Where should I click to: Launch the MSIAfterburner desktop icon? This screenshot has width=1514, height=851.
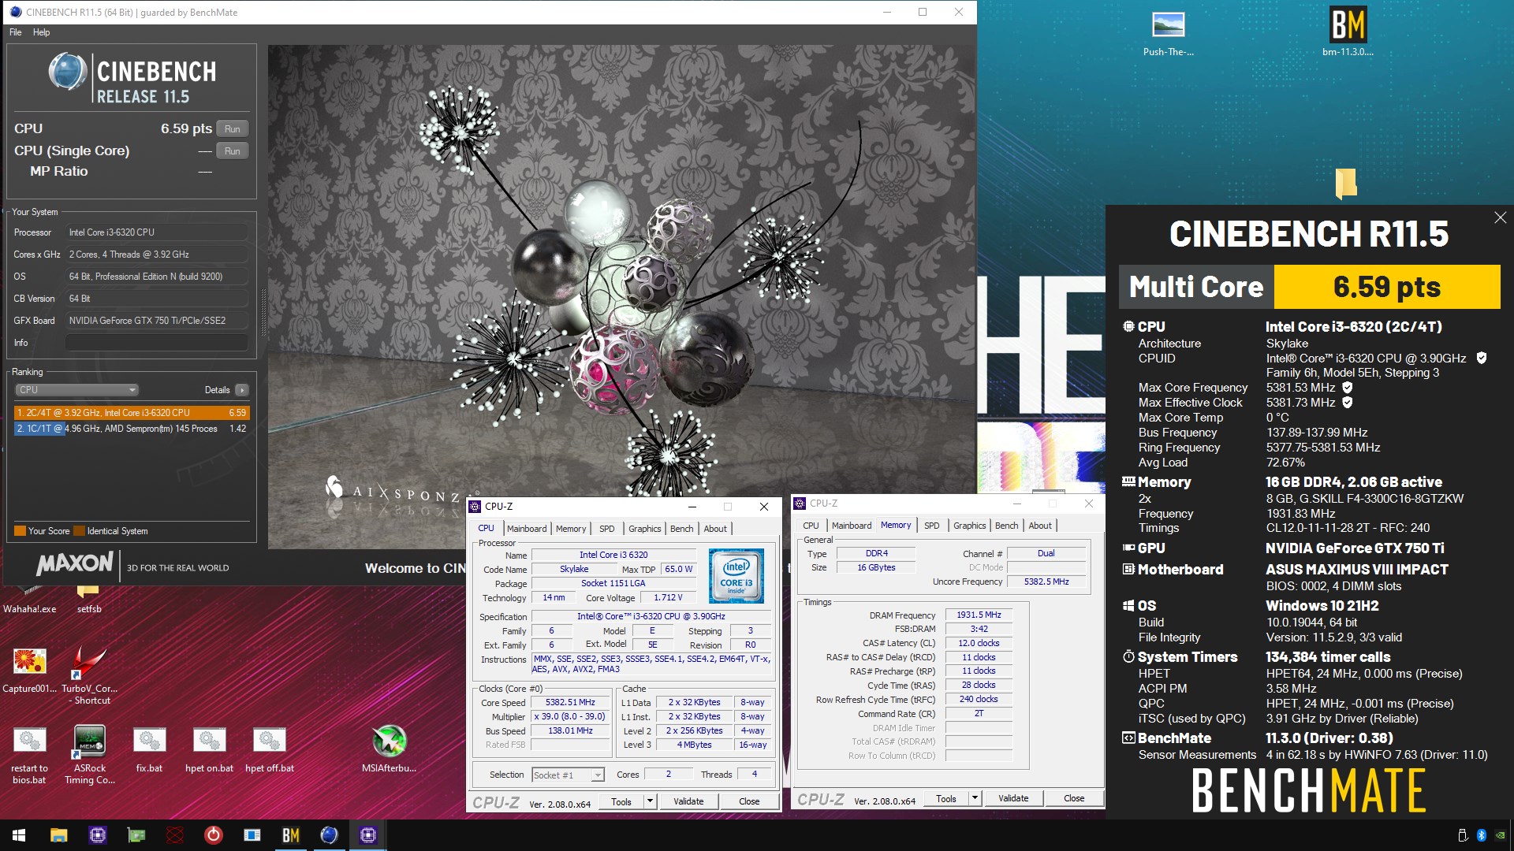389,749
